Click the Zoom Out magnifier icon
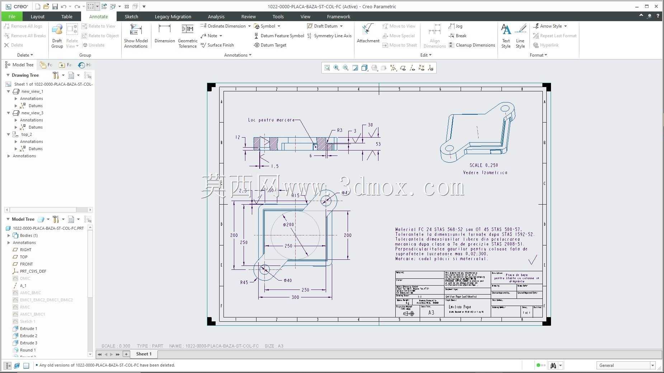This screenshot has height=373, width=664. (346, 68)
